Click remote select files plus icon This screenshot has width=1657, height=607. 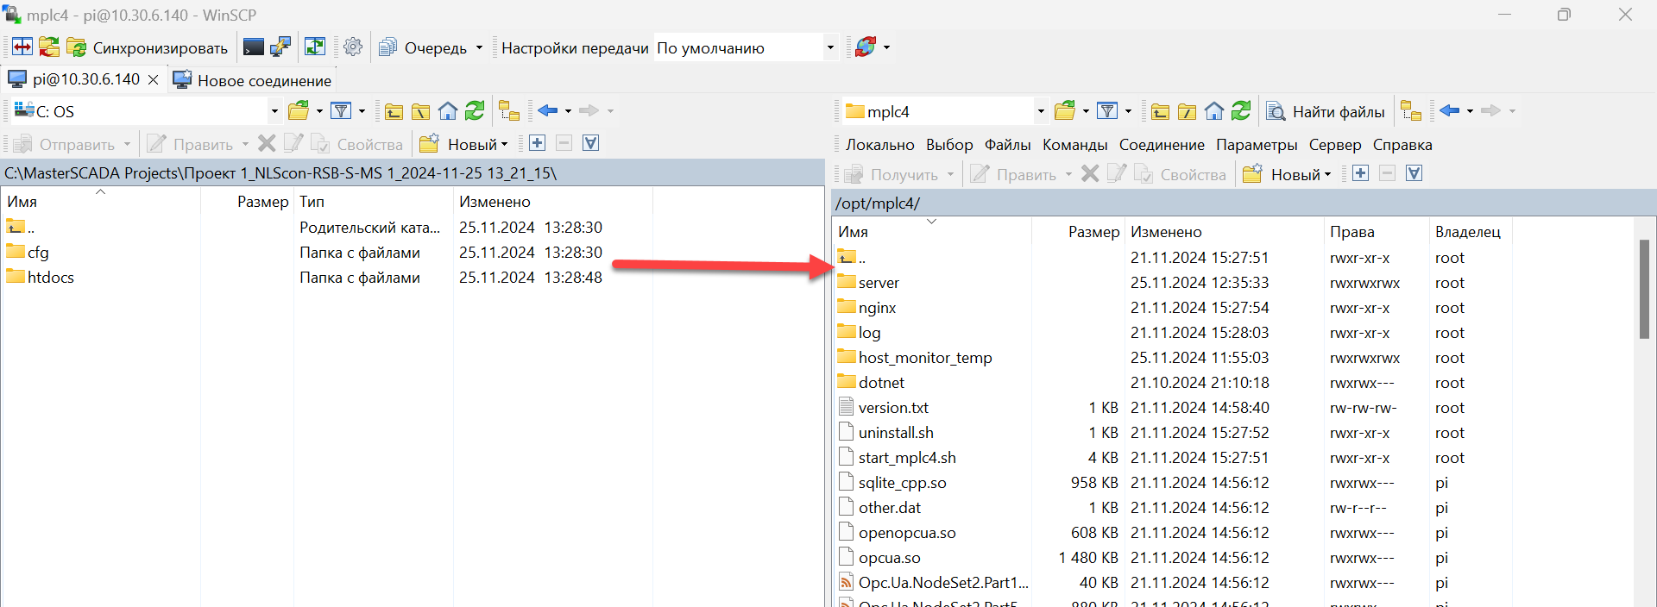click(x=1360, y=173)
